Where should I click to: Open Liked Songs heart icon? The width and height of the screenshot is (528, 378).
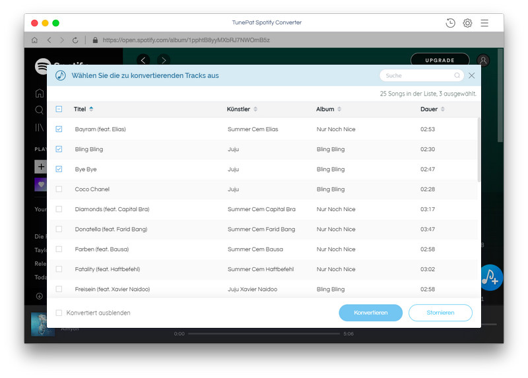coord(40,185)
